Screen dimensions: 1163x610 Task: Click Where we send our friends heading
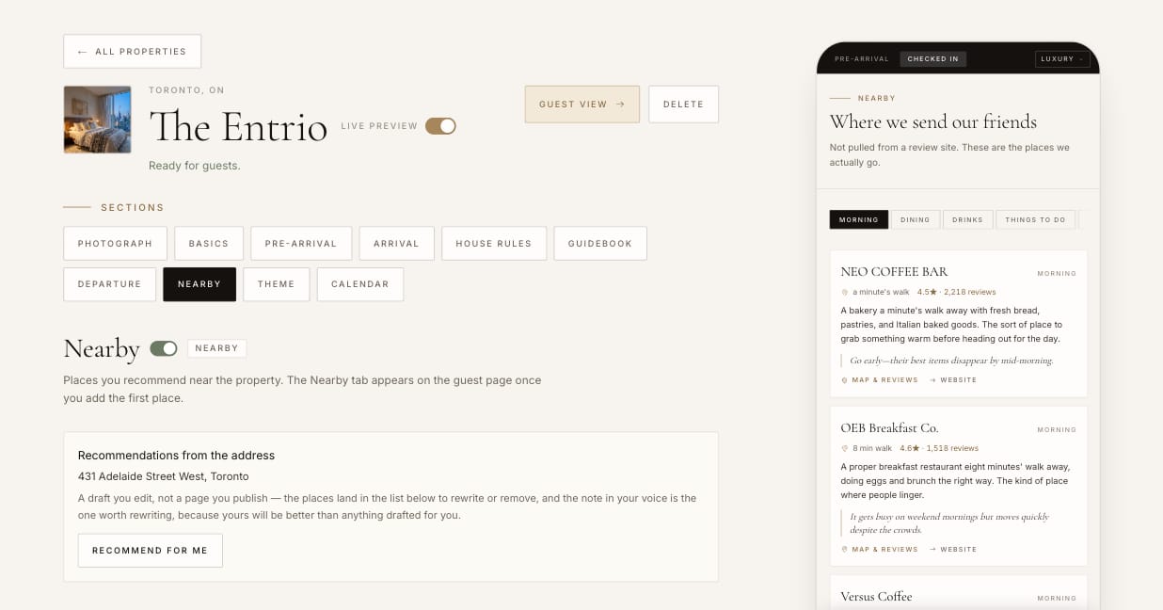932,122
